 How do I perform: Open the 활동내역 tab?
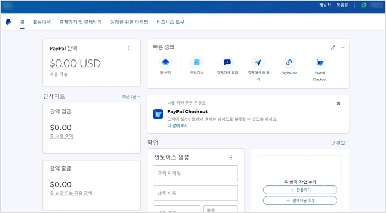42,22
